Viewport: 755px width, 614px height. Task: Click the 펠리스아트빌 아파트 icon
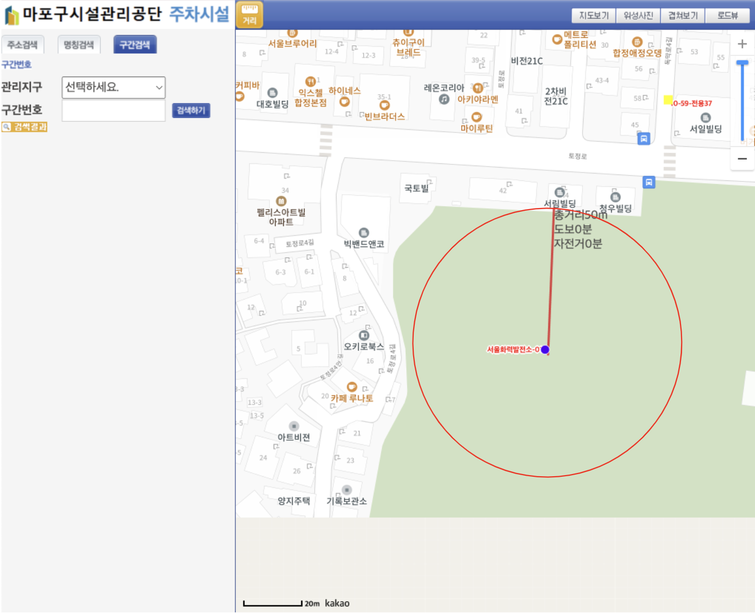pyautogui.click(x=281, y=201)
